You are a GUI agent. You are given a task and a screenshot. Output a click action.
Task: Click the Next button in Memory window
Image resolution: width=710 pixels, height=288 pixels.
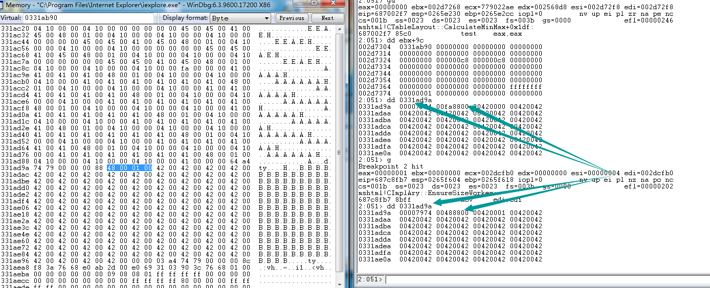327,18
